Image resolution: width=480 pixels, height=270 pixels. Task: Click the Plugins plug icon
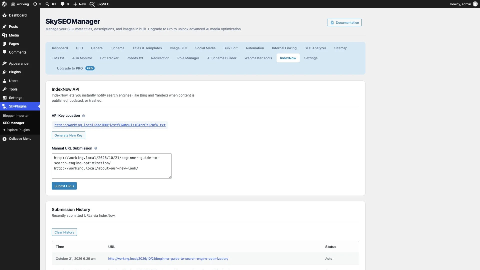point(4,72)
